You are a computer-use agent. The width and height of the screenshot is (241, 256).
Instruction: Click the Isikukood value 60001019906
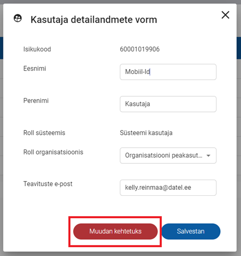pyautogui.click(x=140, y=49)
